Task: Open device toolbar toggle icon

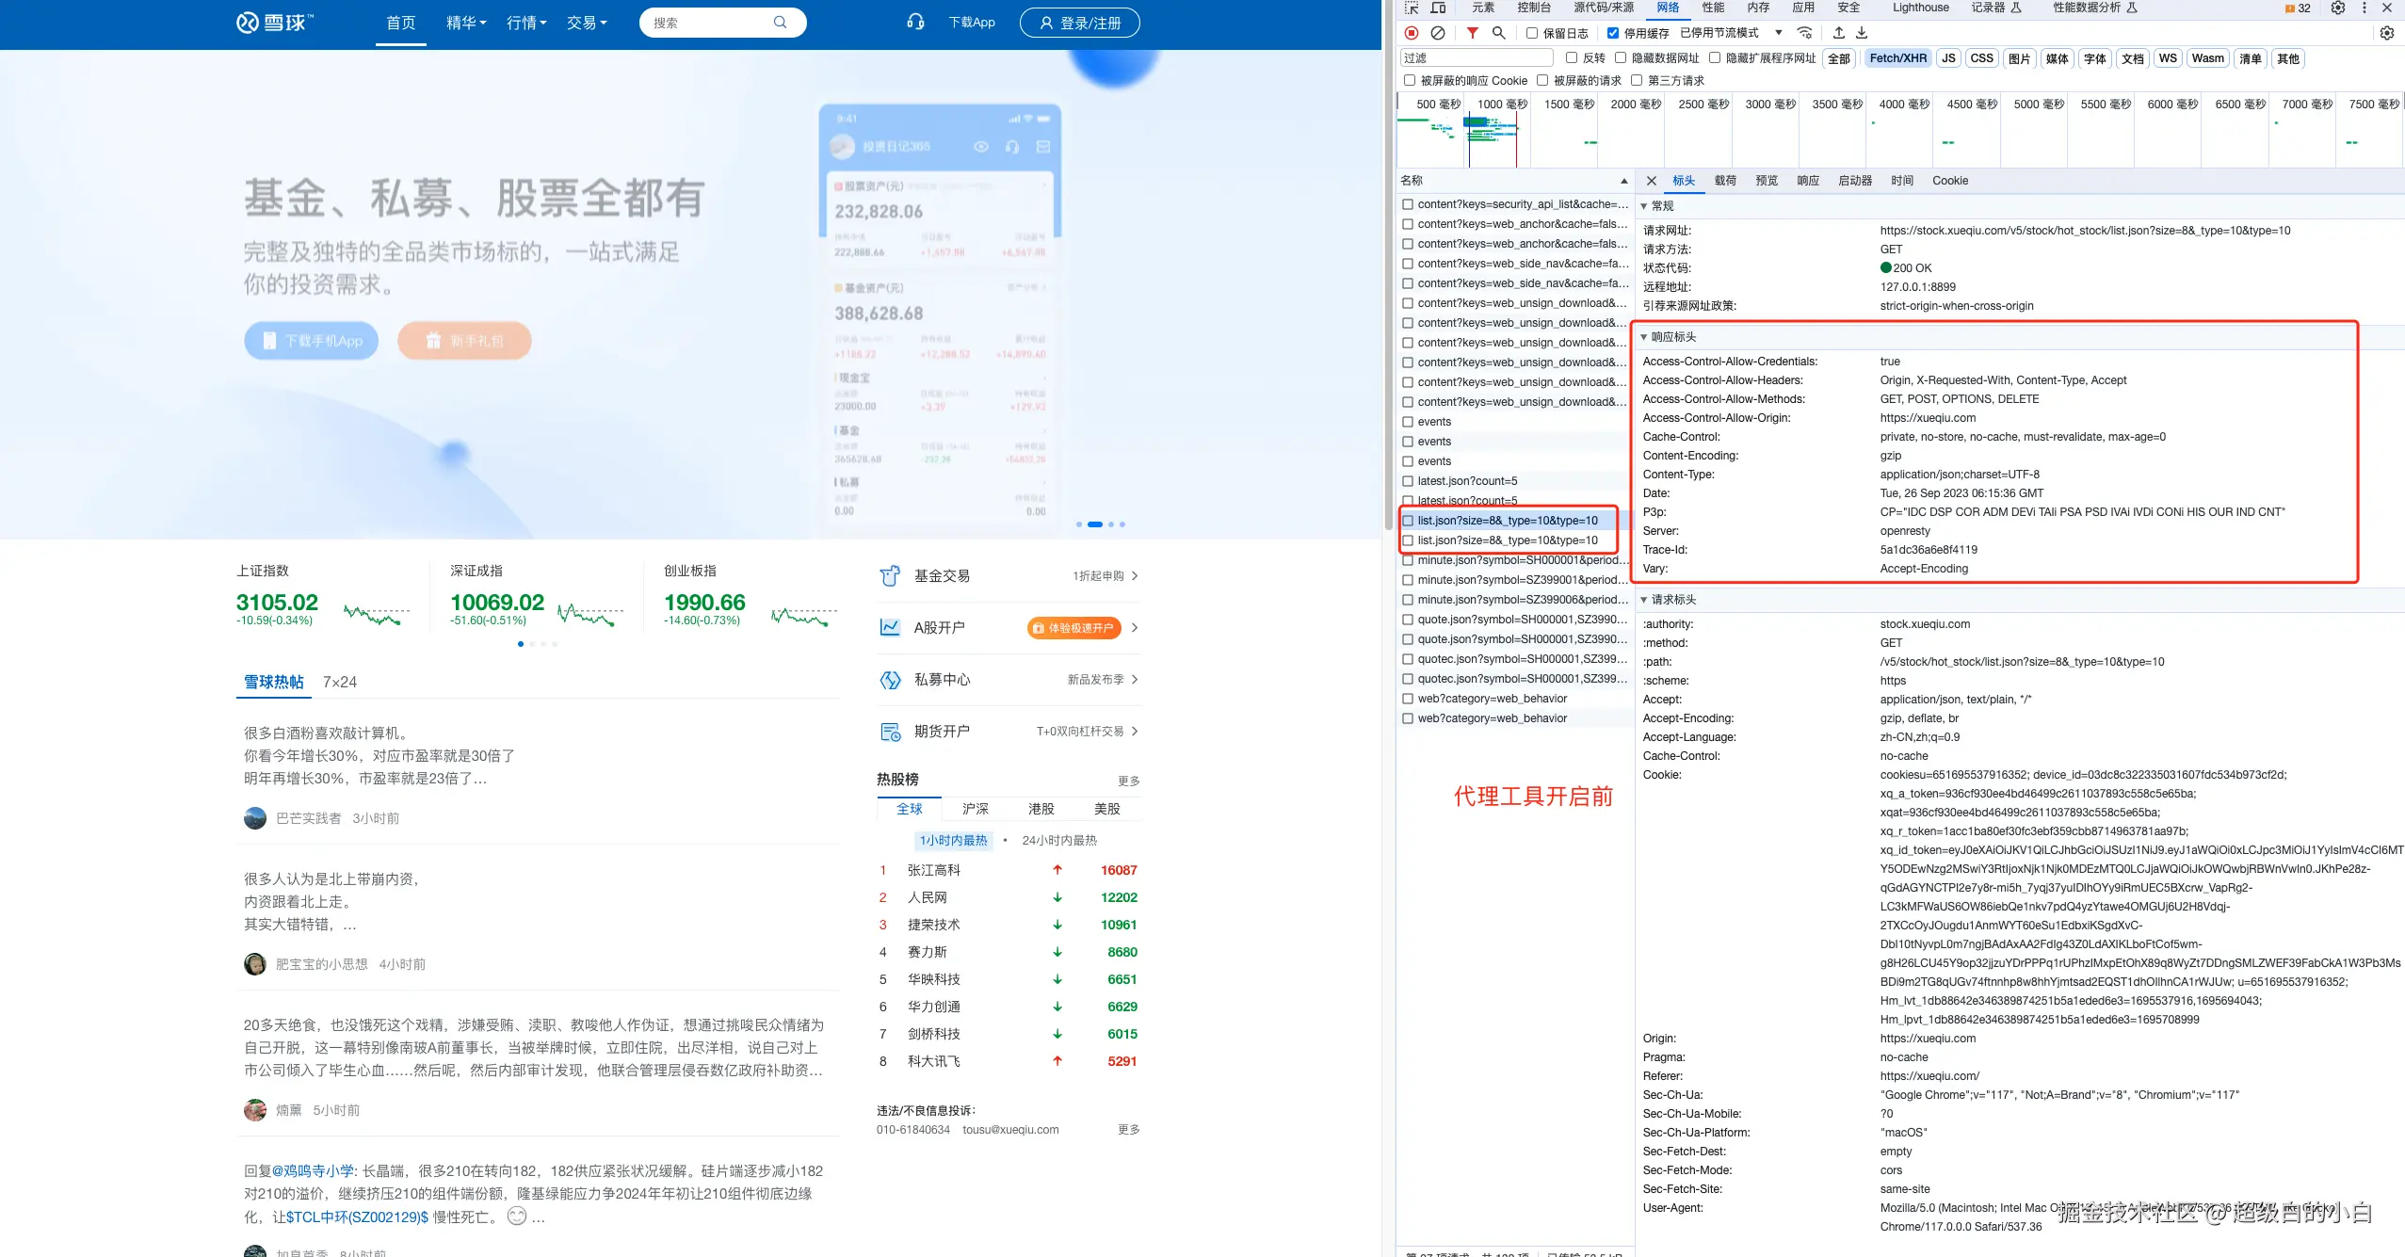Action: (x=1438, y=8)
